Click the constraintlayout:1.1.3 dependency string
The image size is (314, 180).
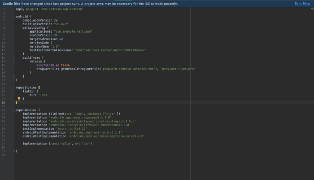(x=92, y=121)
